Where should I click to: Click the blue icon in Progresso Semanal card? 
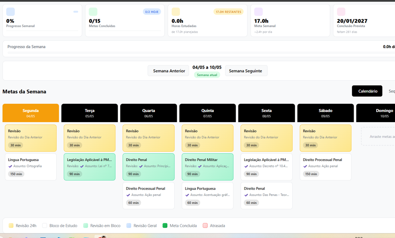point(10,12)
